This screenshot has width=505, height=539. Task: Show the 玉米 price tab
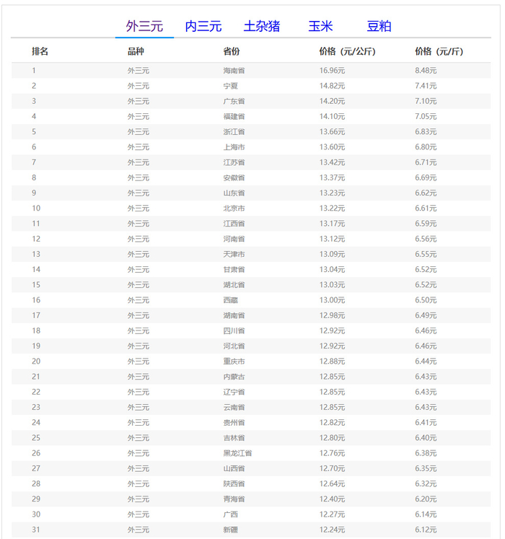pyautogui.click(x=320, y=26)
